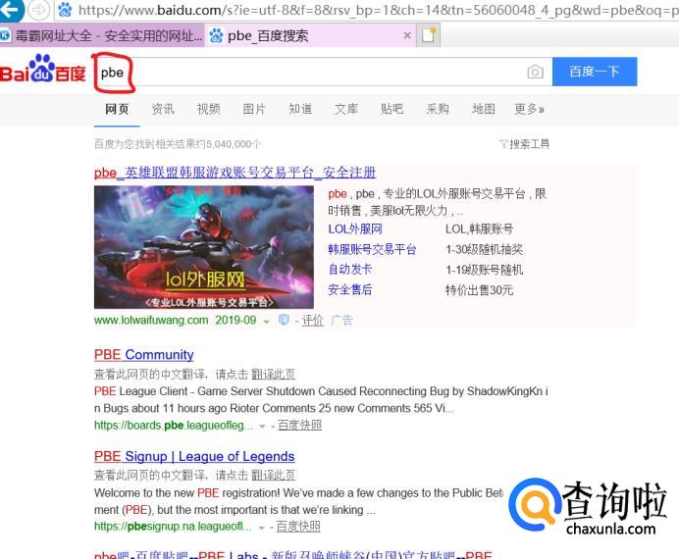Click the pbesignup.na.leagueofl... URL
This screenshot has height=559, width=679.
click(x=173, y=527)
